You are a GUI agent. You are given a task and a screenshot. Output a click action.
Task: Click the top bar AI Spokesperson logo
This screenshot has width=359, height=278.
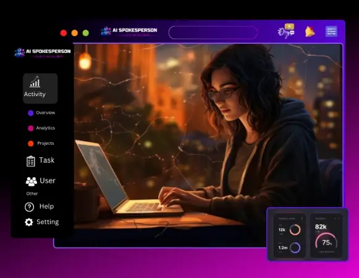[129, 31]
